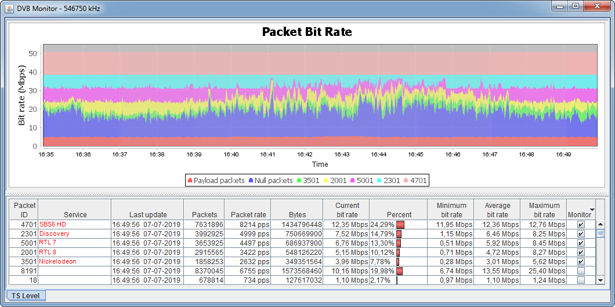
Task: Uncheck Monitor for the SBS6 HD row
Action: pyautogui.click(x=581, y=225)
